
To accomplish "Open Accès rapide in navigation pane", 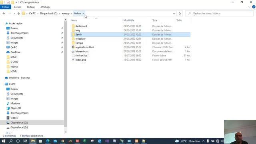I will (x=16, y=23).
